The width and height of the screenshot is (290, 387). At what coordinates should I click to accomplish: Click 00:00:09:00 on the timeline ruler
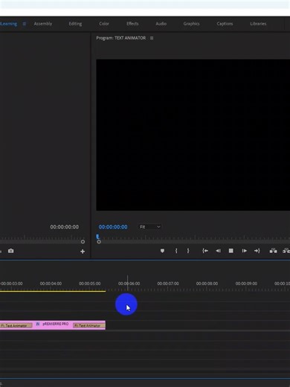pyautogui.click(x=246, y=284)
